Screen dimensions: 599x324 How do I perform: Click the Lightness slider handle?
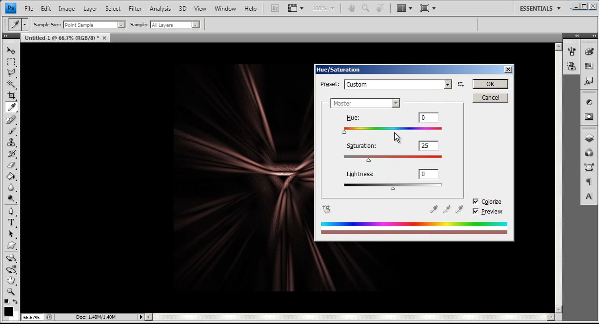point(393,188)
